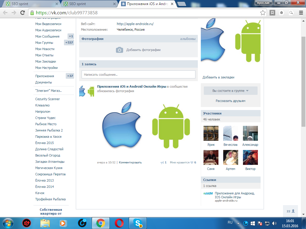Select the Приложения iOS и Android tab

click(x=147, y=4)
